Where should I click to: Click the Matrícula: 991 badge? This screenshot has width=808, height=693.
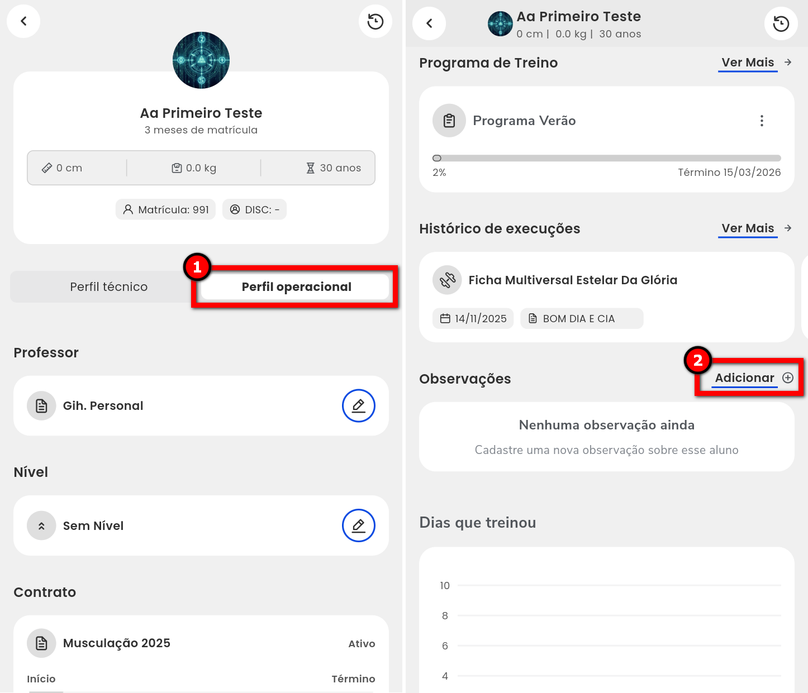point(166,210)
